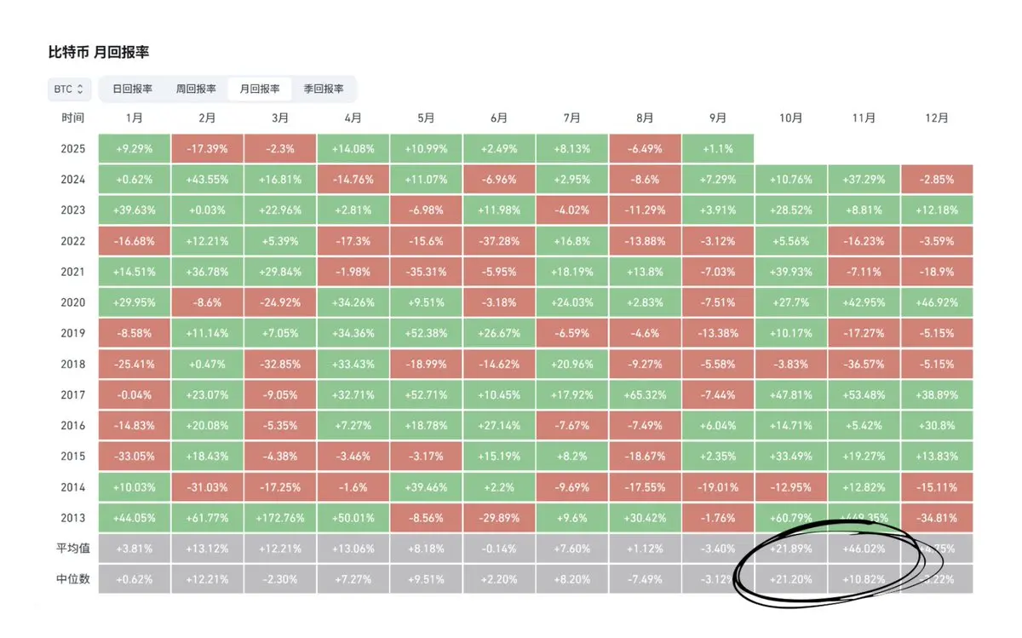This screenshot has width=1022, height=638.
Task: Open the BTC coin selector dropdown
Action: (x=70, y=89)
